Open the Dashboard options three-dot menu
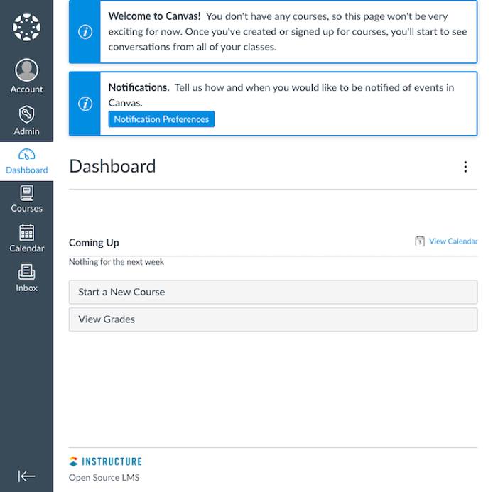493x492 pixels. click(x=465, y=167)
